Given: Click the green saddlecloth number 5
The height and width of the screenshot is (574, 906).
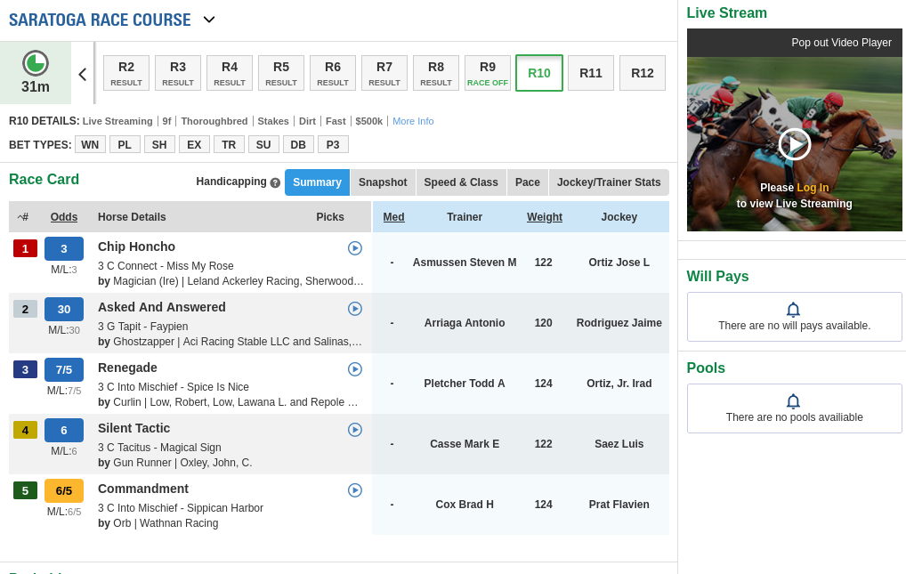Looking at the screenshot, I should (26, 490).
